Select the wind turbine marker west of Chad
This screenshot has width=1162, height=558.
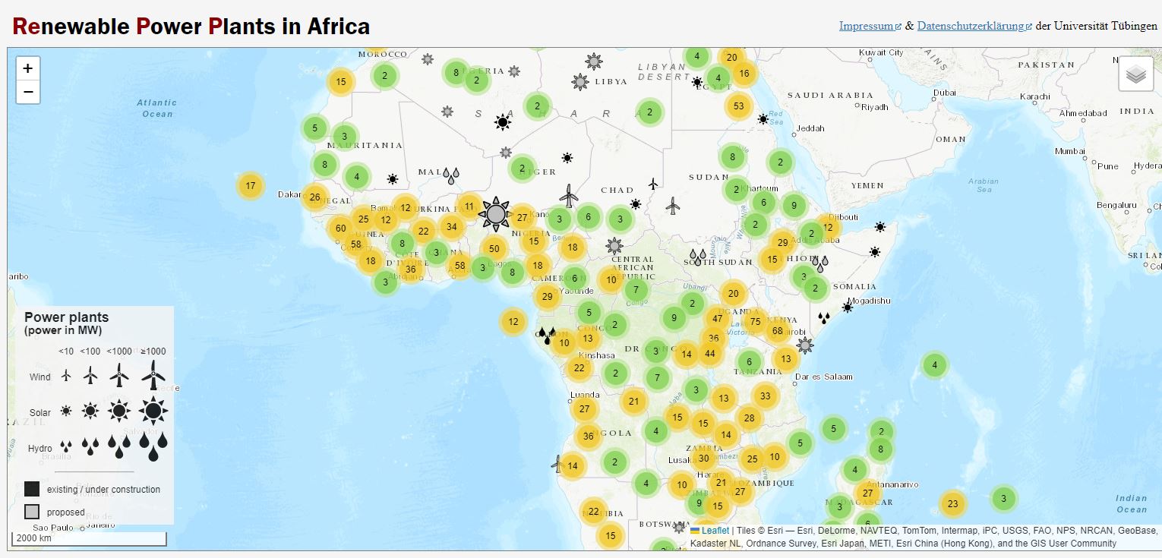coord(569,195)
